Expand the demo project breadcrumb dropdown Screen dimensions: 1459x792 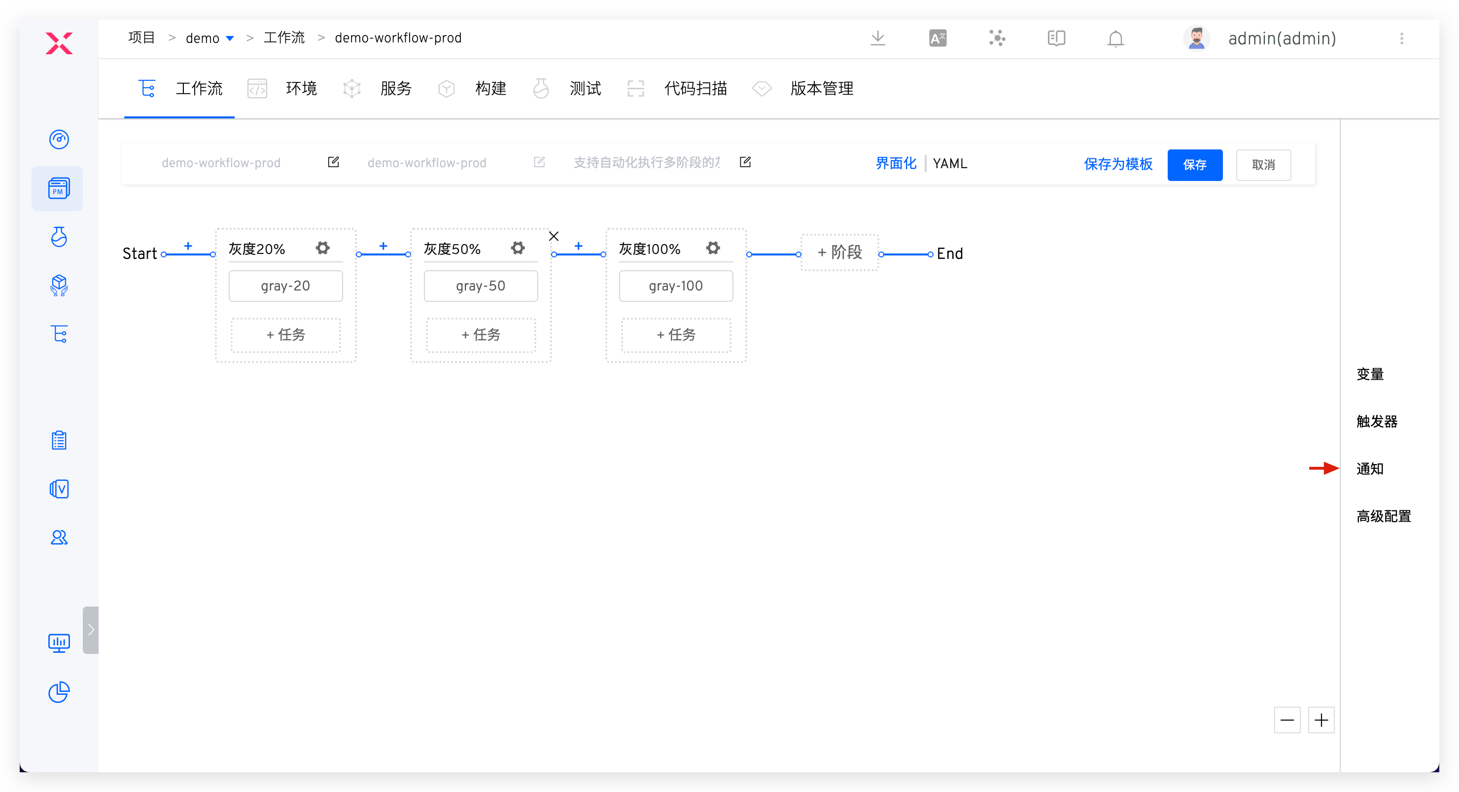231,37
